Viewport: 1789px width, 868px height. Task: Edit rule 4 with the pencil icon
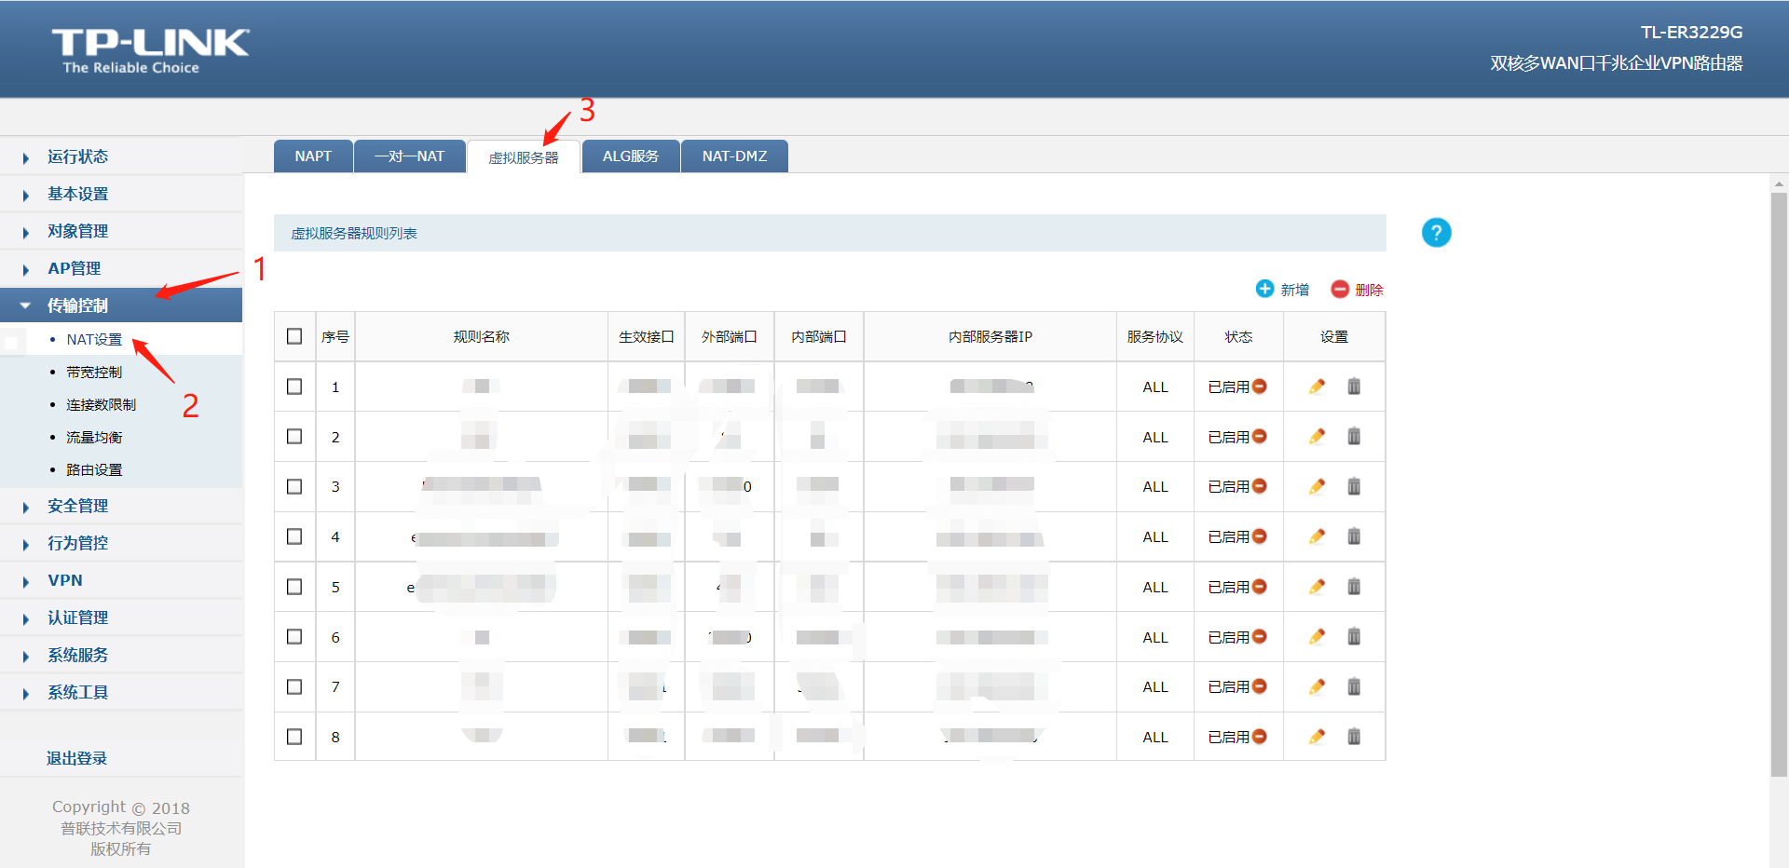(x=1317, y=536)
